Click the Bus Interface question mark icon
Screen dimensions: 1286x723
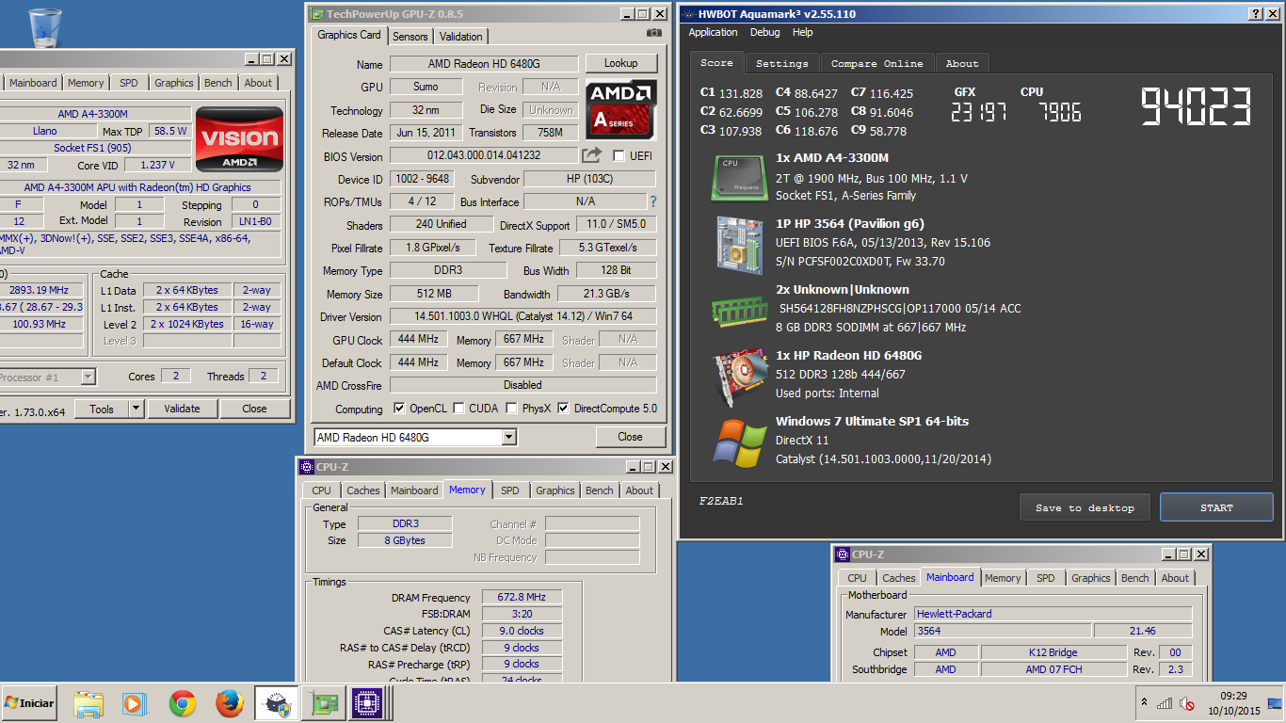[x=653, y=201]
